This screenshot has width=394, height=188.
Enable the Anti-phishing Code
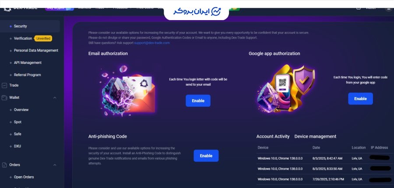click(206, 156)
